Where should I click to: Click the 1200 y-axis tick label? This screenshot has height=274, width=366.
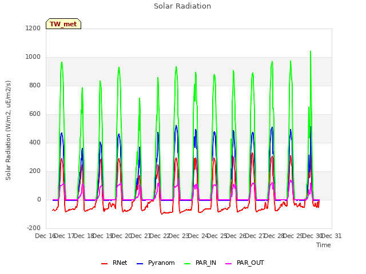[33, 28]
